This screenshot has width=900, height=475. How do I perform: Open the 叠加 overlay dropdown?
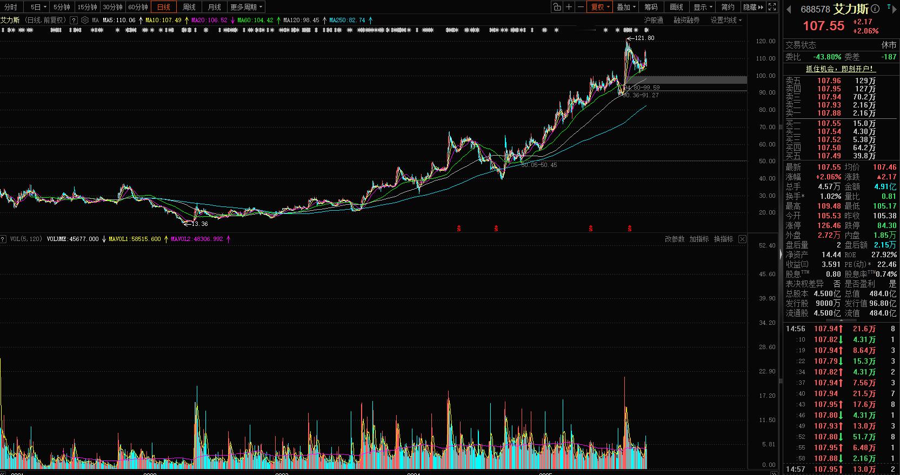tap(626, 7)
